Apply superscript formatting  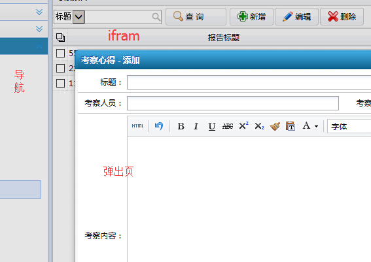[243, 125]
